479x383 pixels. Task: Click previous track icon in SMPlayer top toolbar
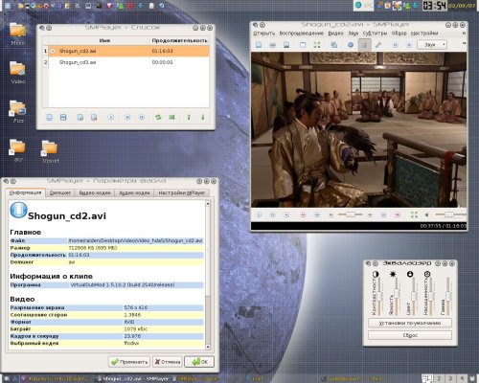point(395,45)
